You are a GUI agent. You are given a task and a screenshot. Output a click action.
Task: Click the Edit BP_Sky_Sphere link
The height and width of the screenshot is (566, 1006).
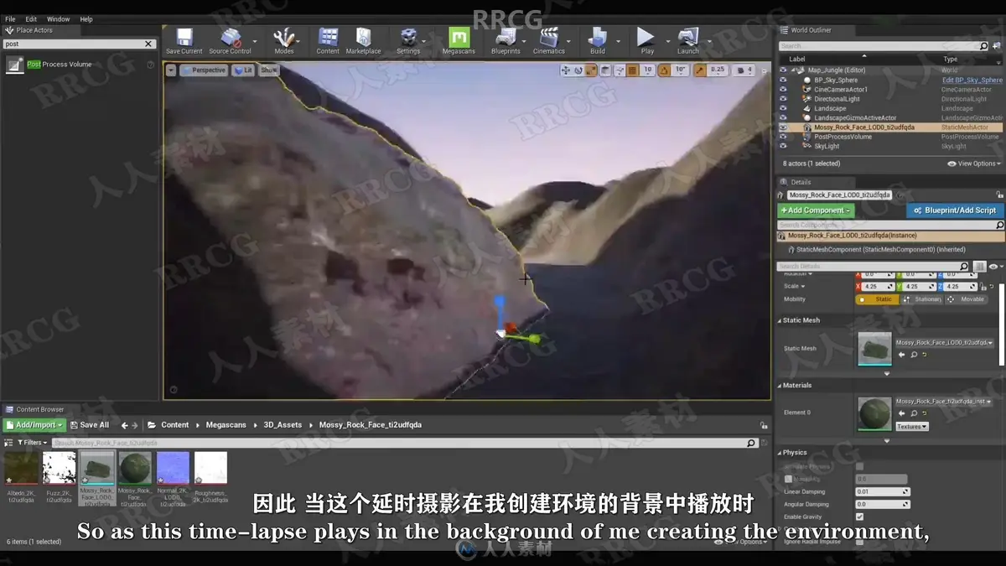click(972, 80)
